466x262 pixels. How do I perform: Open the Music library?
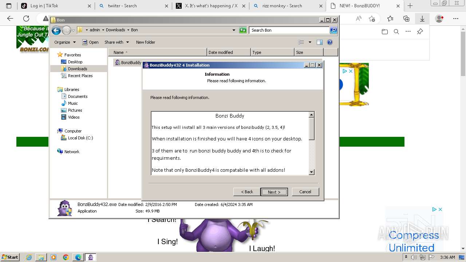pos(73,103)
